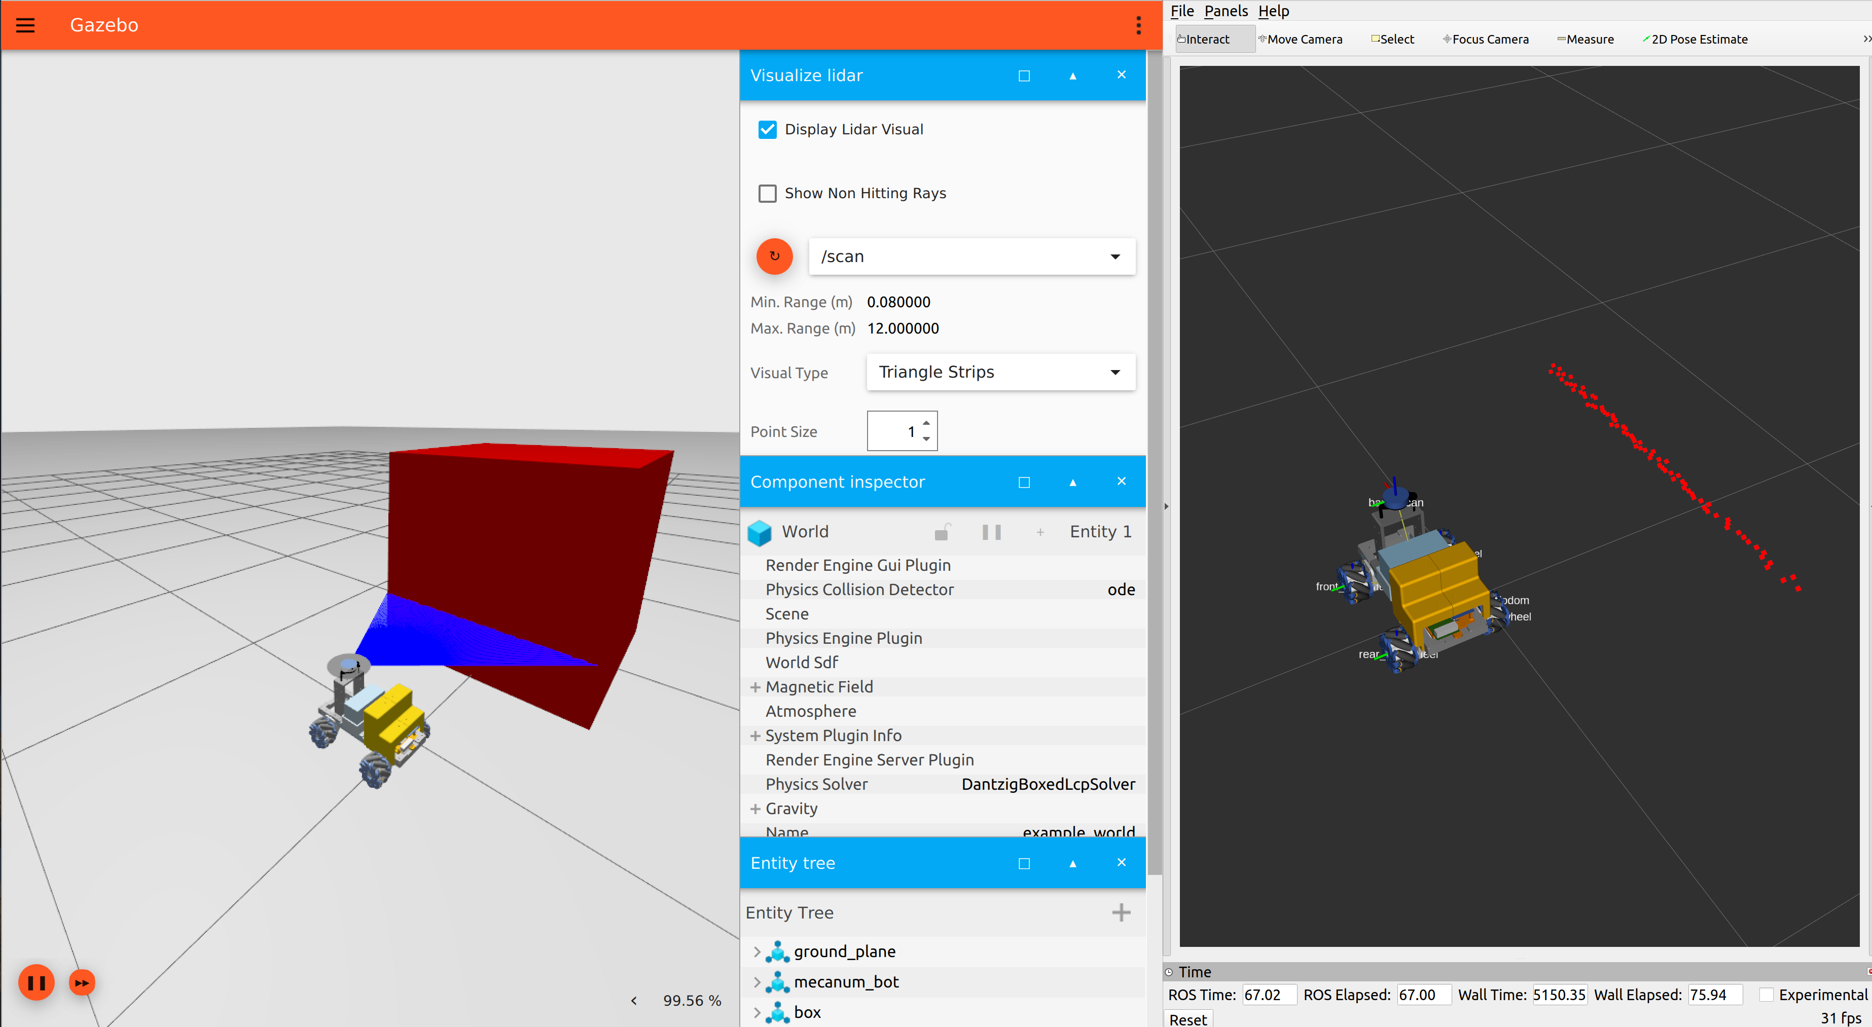Add an entity via the Entity Tree plus icon
1872x1027 pixels.
(1121, 912)
